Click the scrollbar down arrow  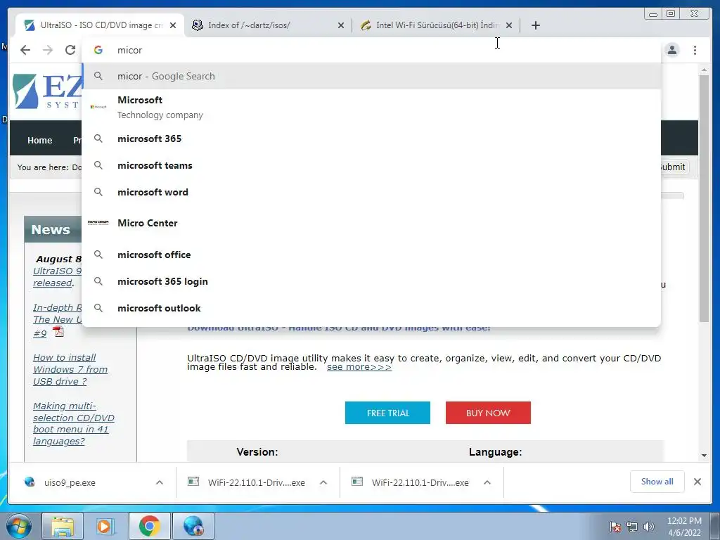coord(704,456)
